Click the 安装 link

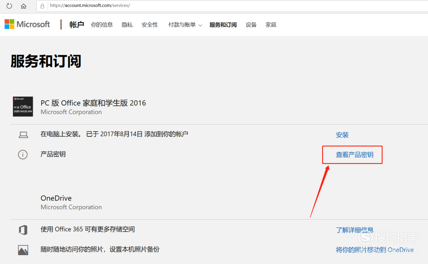[x=342, y=135]
